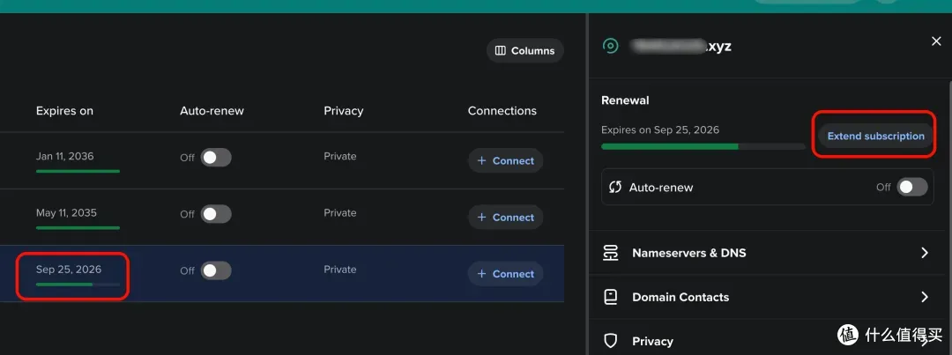Viewport: 952px width, 355px height.
Task: Toggle auto-renew for Jan 11, 2036 domain
Action: [x=215, y=158]
